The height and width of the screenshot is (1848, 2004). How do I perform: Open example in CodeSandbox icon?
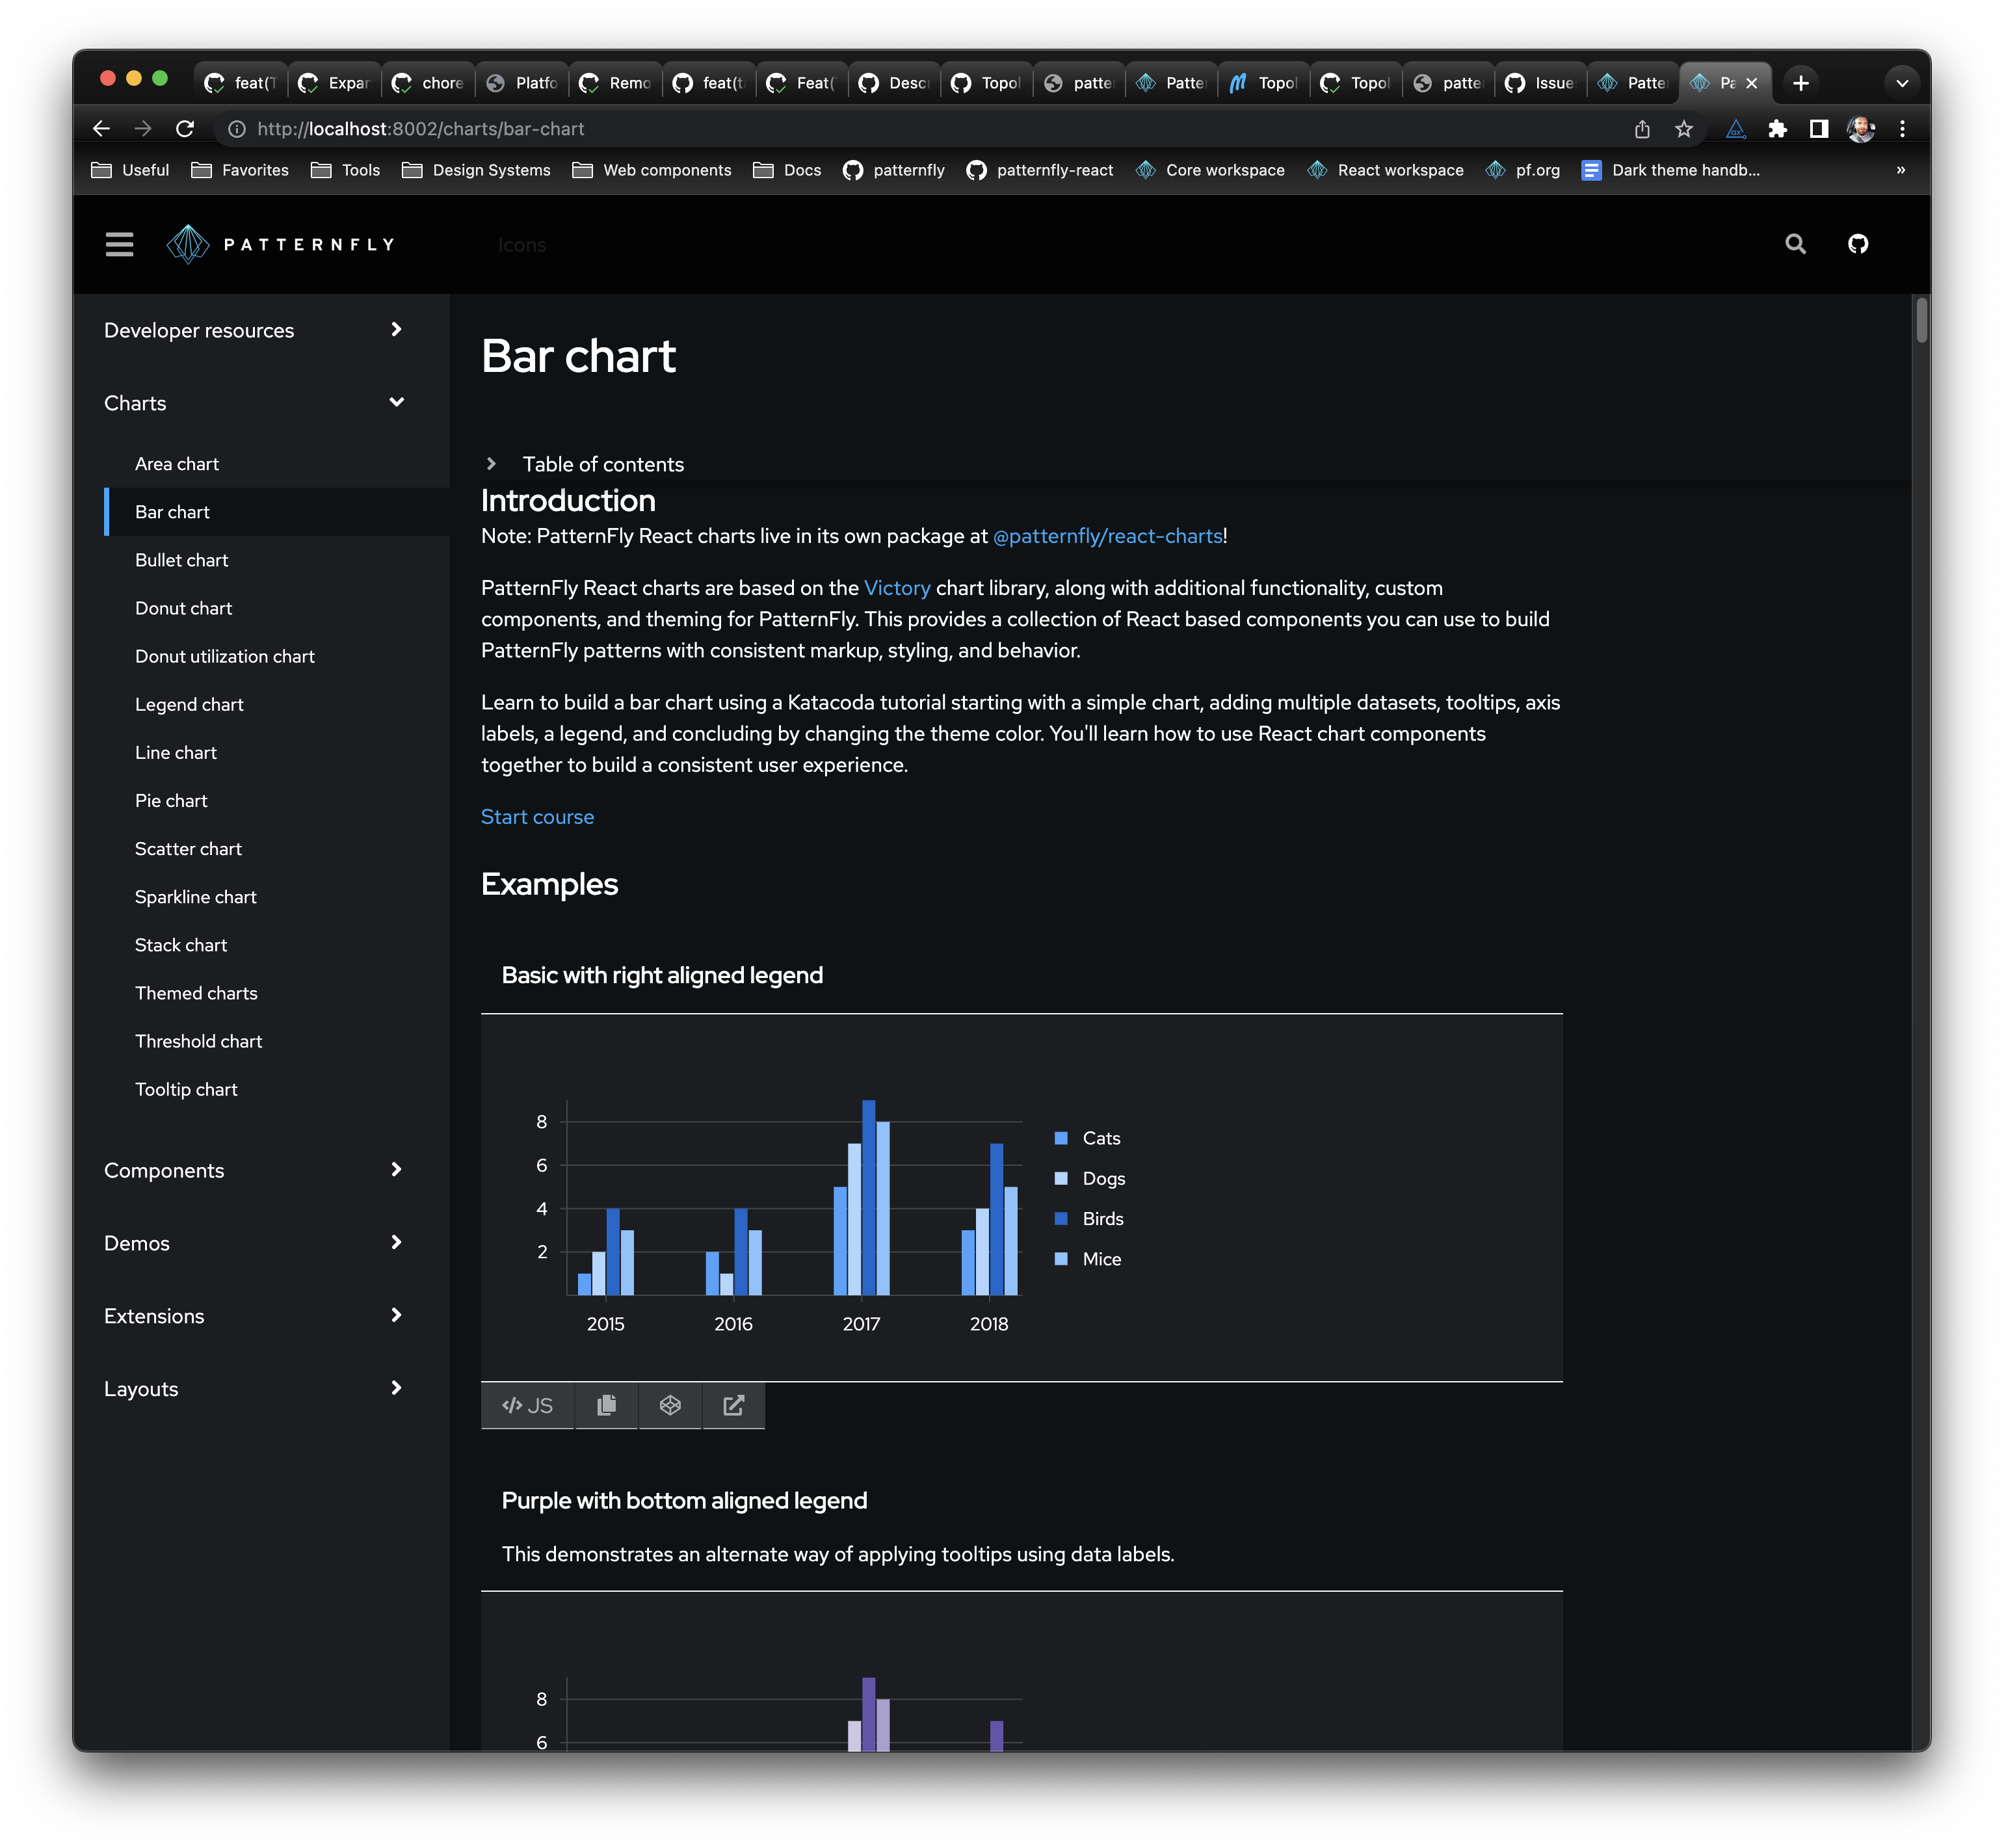click(x=670, y=1405)
